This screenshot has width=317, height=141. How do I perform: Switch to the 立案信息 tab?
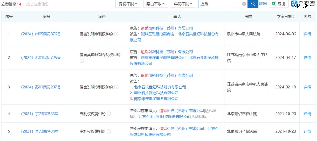click(11, 4)
